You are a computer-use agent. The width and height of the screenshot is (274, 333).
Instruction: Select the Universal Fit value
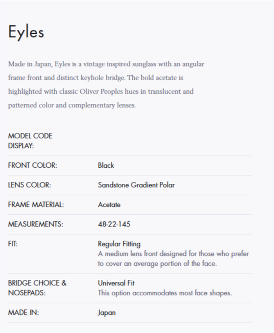pos(116,283)
